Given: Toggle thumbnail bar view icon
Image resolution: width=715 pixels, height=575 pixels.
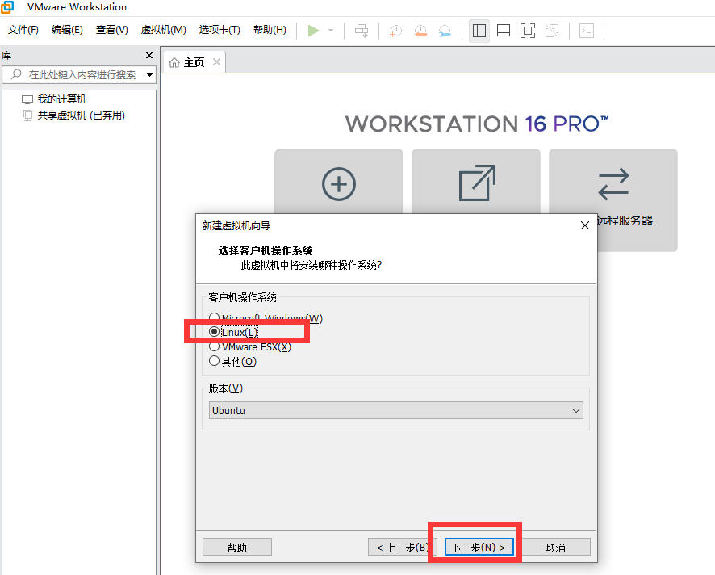Looking at the screenshot, I should [504, 31].
